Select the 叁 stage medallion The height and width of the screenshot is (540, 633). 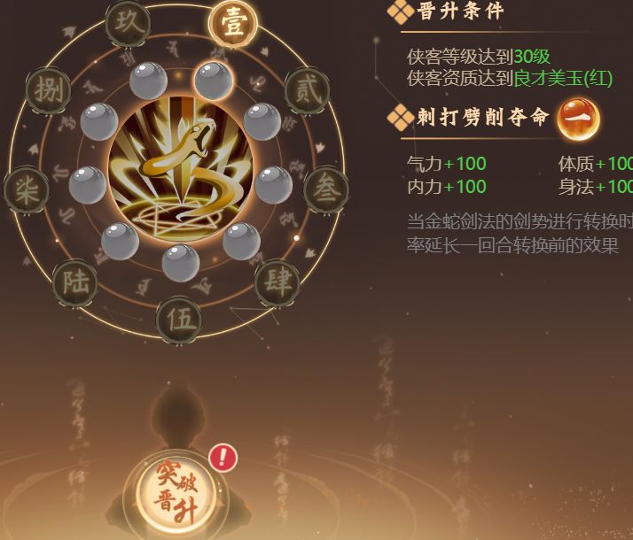[x=326, y=189]
